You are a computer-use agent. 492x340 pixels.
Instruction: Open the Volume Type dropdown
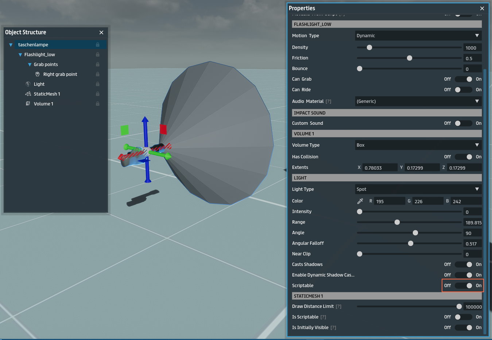point(418,145)
